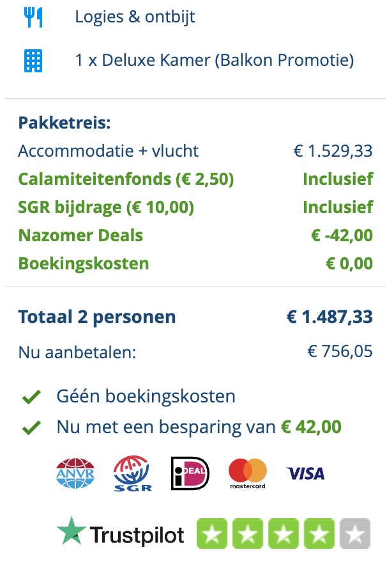This screenshot has width=387, height=563.
Task: Click the Totaal 2 personen price € 1.487,33
Action: 330,317
